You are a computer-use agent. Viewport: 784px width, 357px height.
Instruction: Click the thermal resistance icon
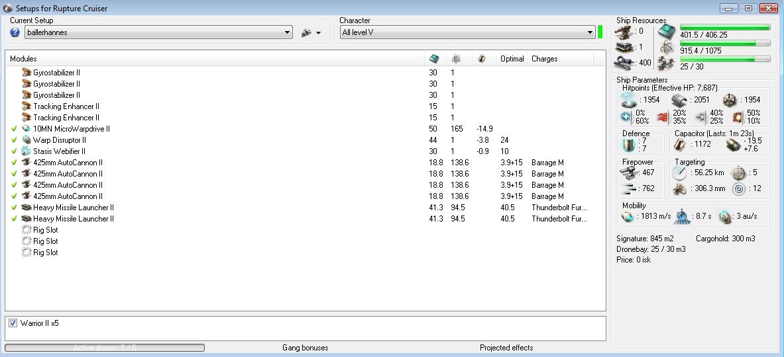[x=663, y=117]
